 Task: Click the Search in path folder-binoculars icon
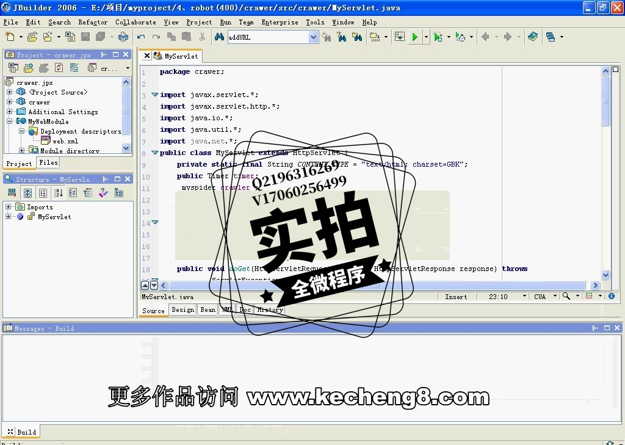coord(357,37)
